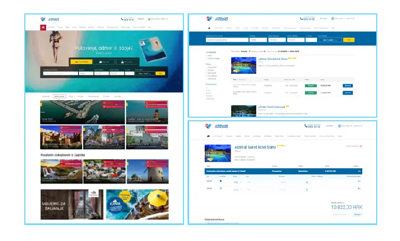Screen dimensions: 400x241
Task: Click the phone icon on the homepage header
Action: click(122, 19)
